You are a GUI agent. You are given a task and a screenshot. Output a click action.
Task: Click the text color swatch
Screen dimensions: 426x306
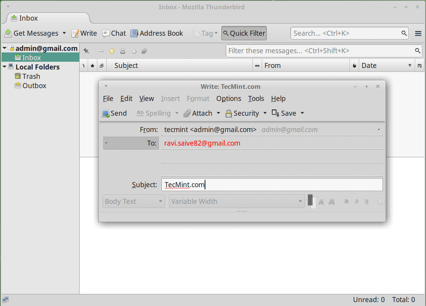[311, 202]
